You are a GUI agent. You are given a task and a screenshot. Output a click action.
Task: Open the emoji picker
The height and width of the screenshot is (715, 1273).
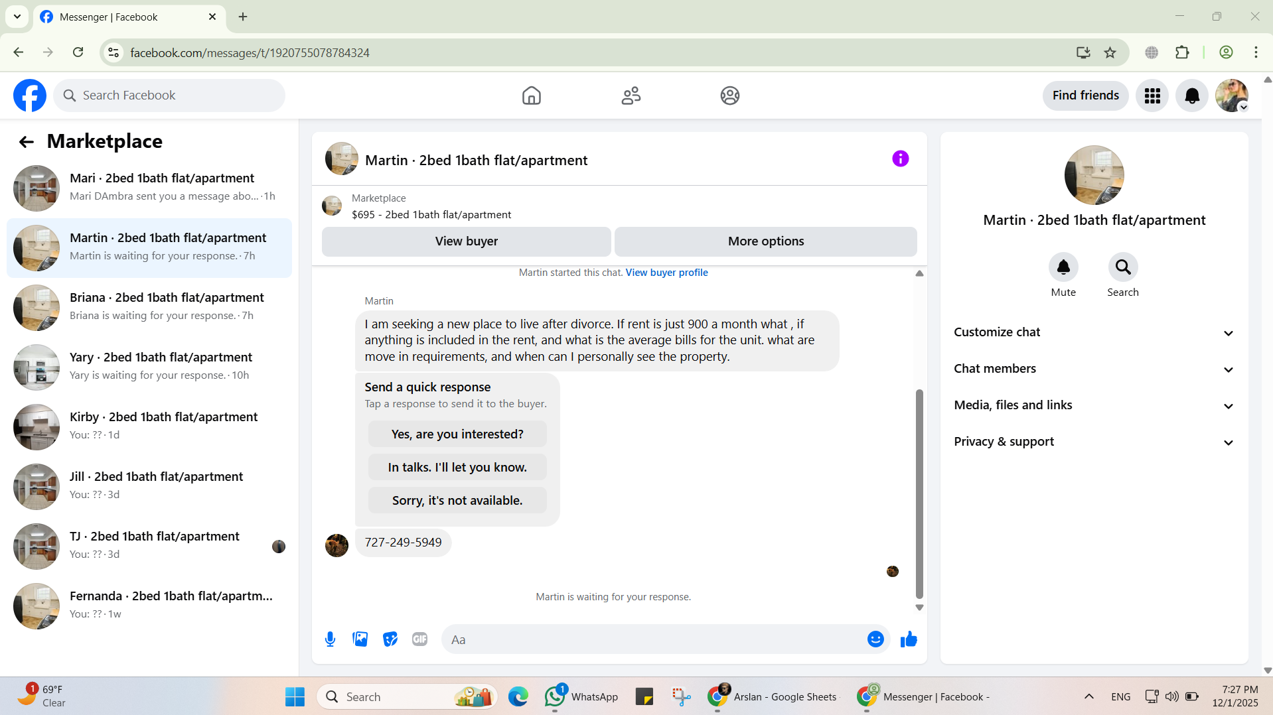pos(875,639)
